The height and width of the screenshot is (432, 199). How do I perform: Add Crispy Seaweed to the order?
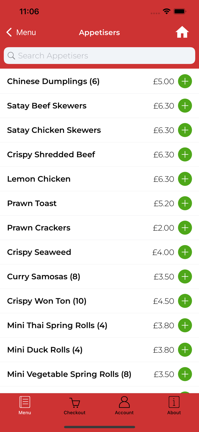pos(185,252)
